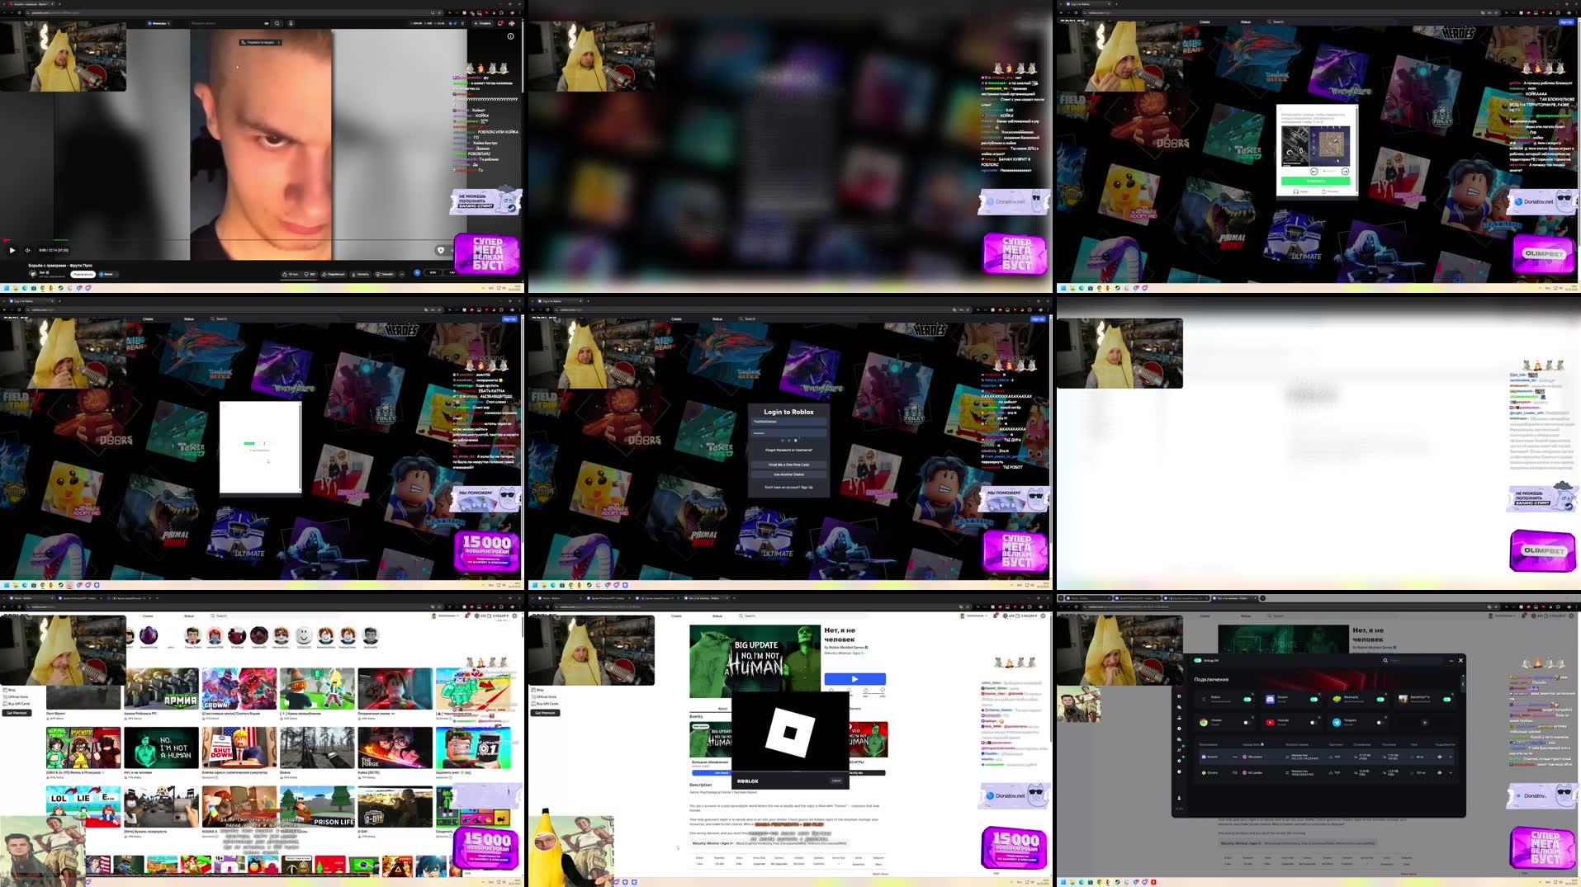Toggle the Chrome connection switch in ExitLag
1581x887 pixels.
pos(1248,723)
